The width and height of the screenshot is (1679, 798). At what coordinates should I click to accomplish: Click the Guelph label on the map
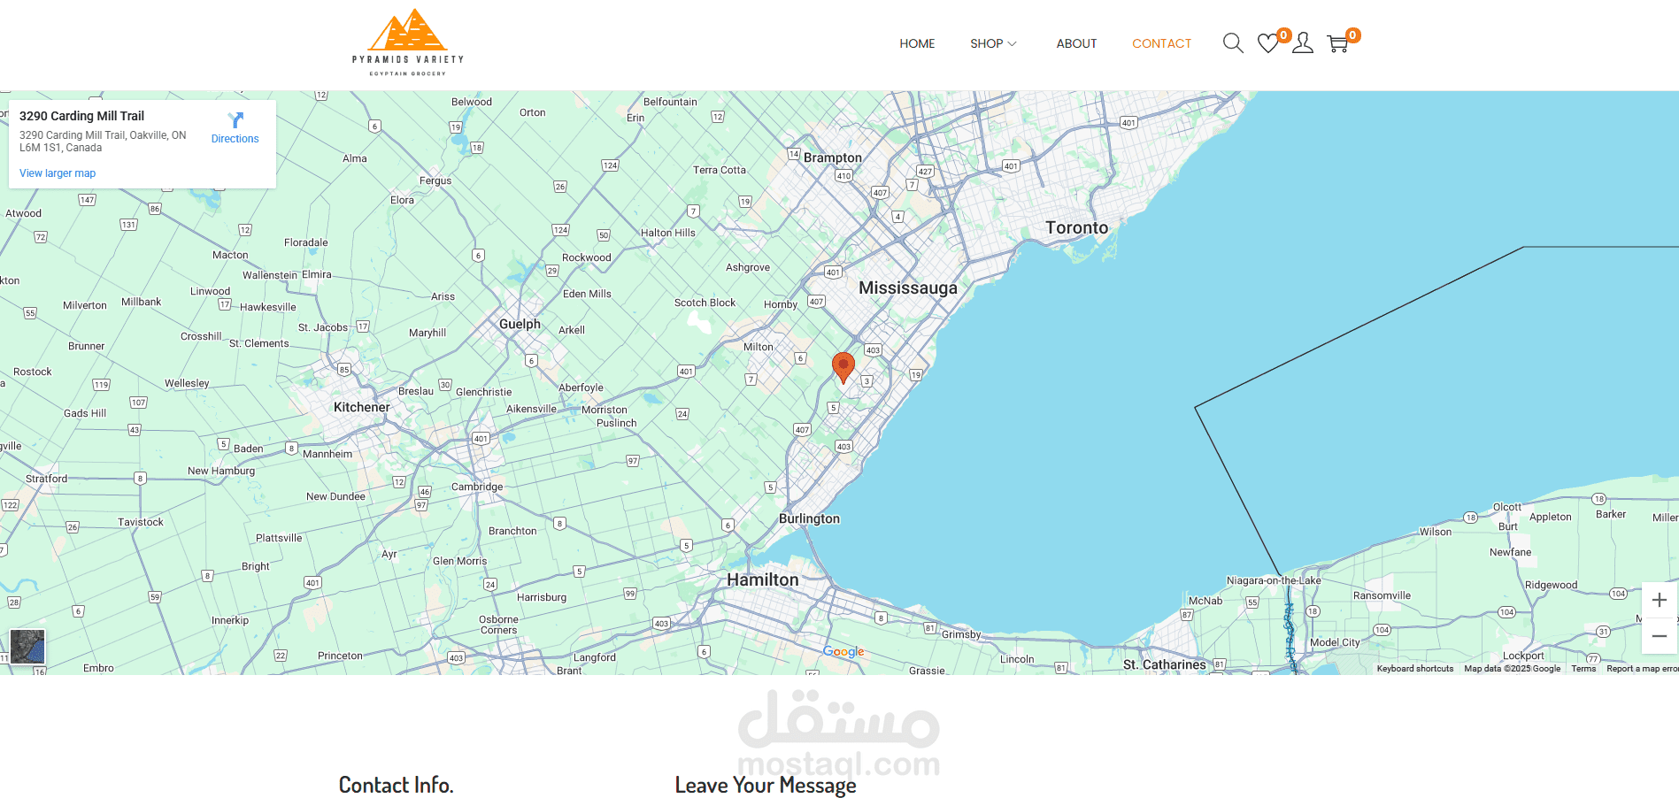520,324
